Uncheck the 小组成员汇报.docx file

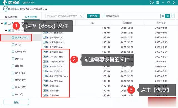[x=44, y=76]
